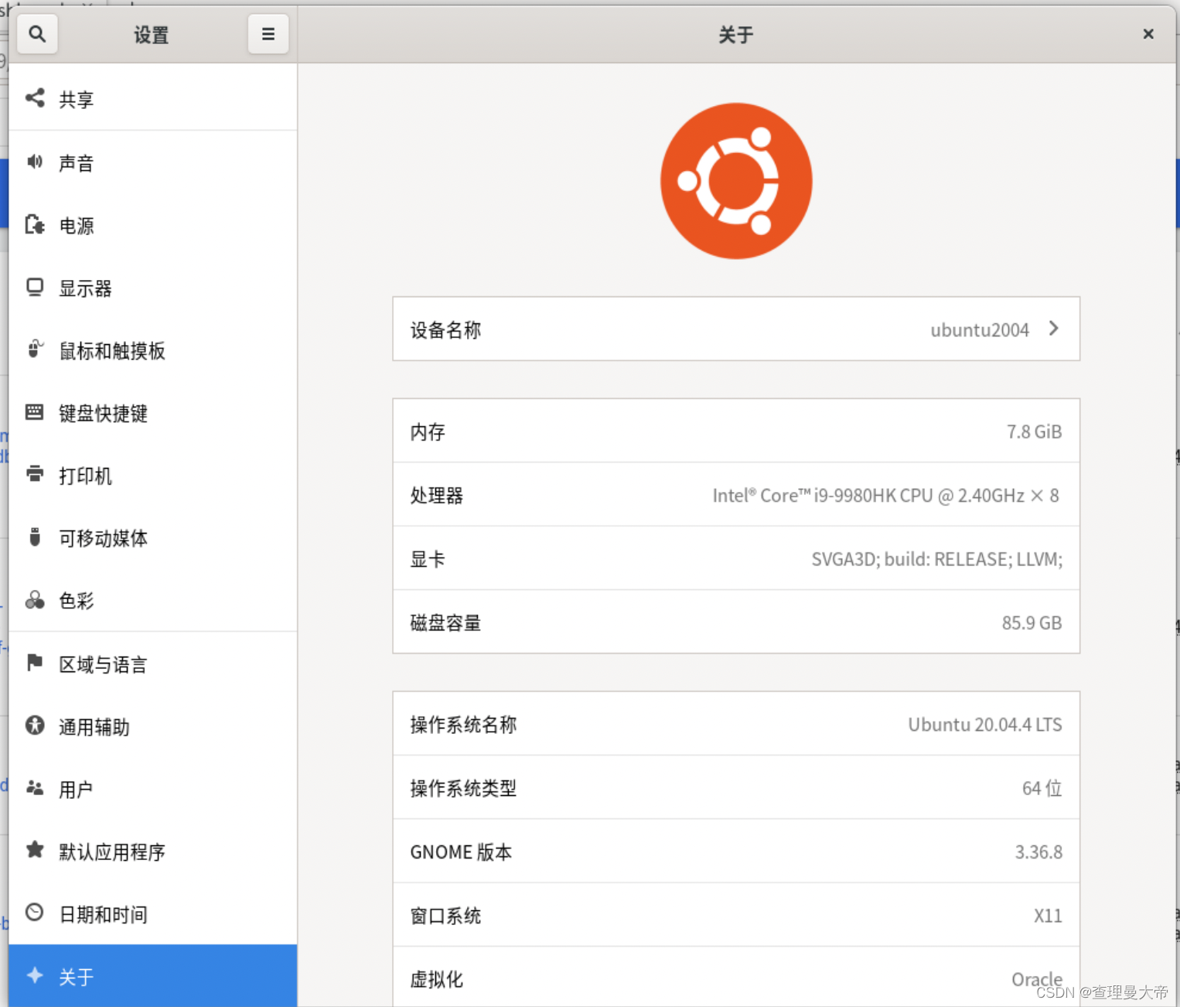This screenshot has width=1180, height=1007.
Task: Click the clock icon beside 日期和时间
Action: coord(35,913)
